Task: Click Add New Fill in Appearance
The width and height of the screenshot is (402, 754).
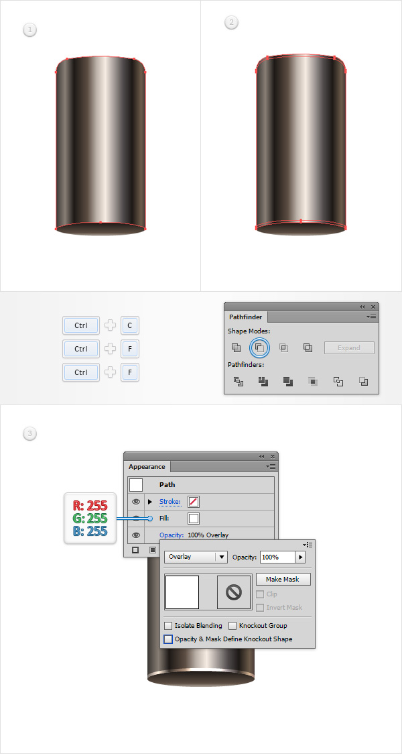Action: coord(153,550)
